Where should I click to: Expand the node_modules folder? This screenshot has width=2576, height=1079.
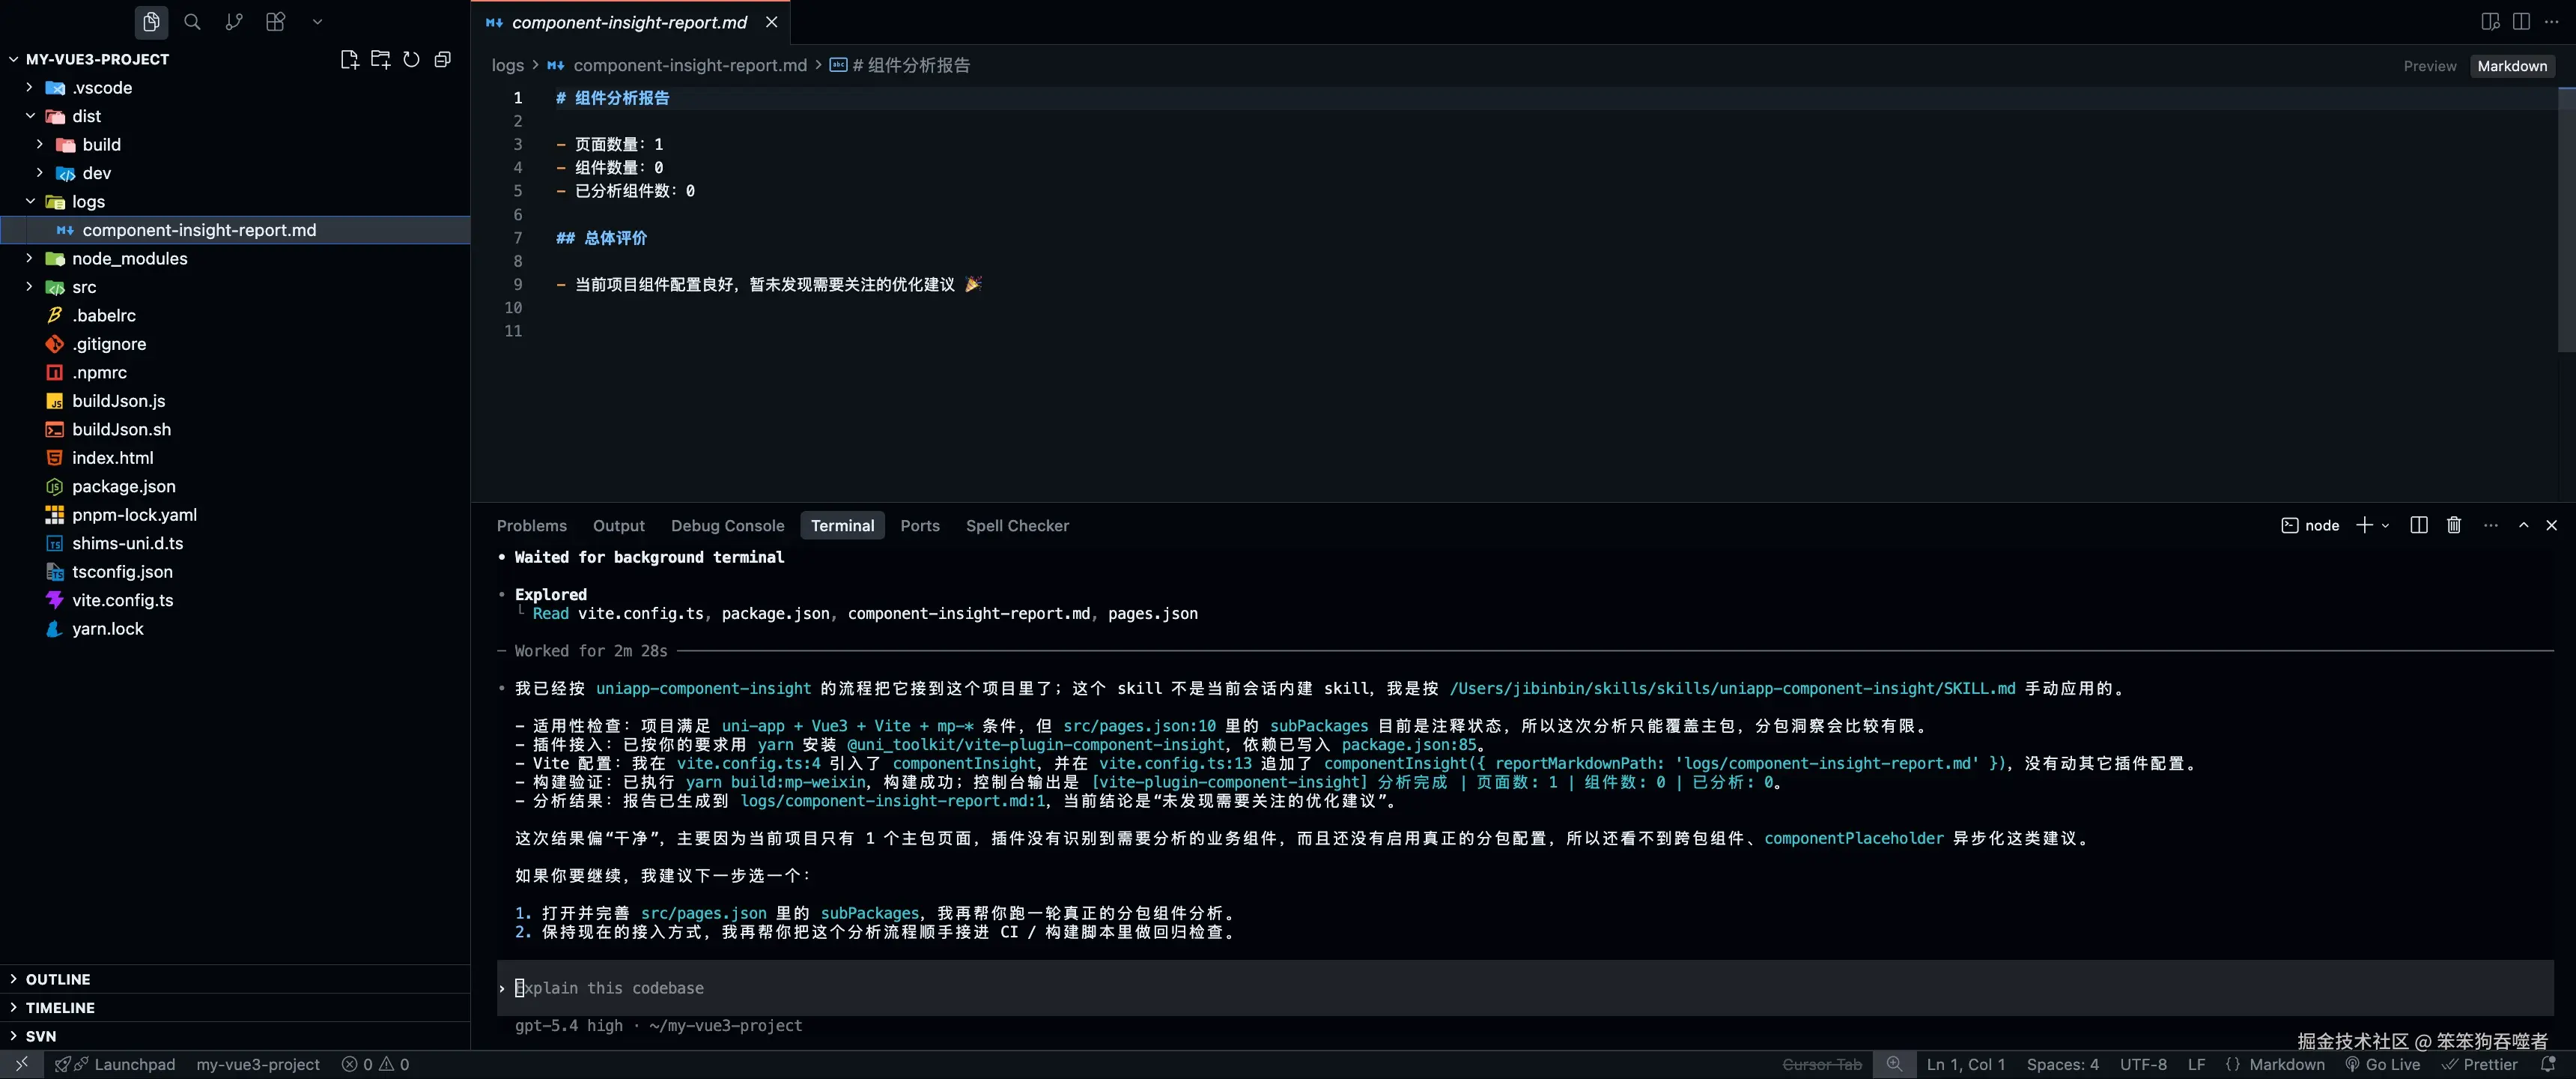[x=129, y=259]
